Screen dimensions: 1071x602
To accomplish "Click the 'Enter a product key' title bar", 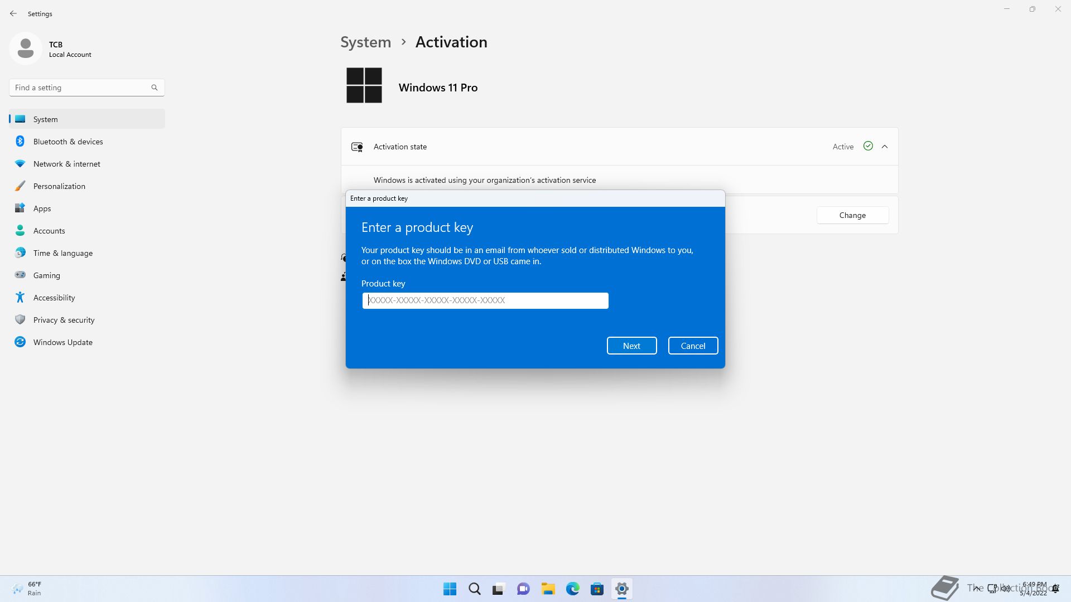I will (535, 198).
